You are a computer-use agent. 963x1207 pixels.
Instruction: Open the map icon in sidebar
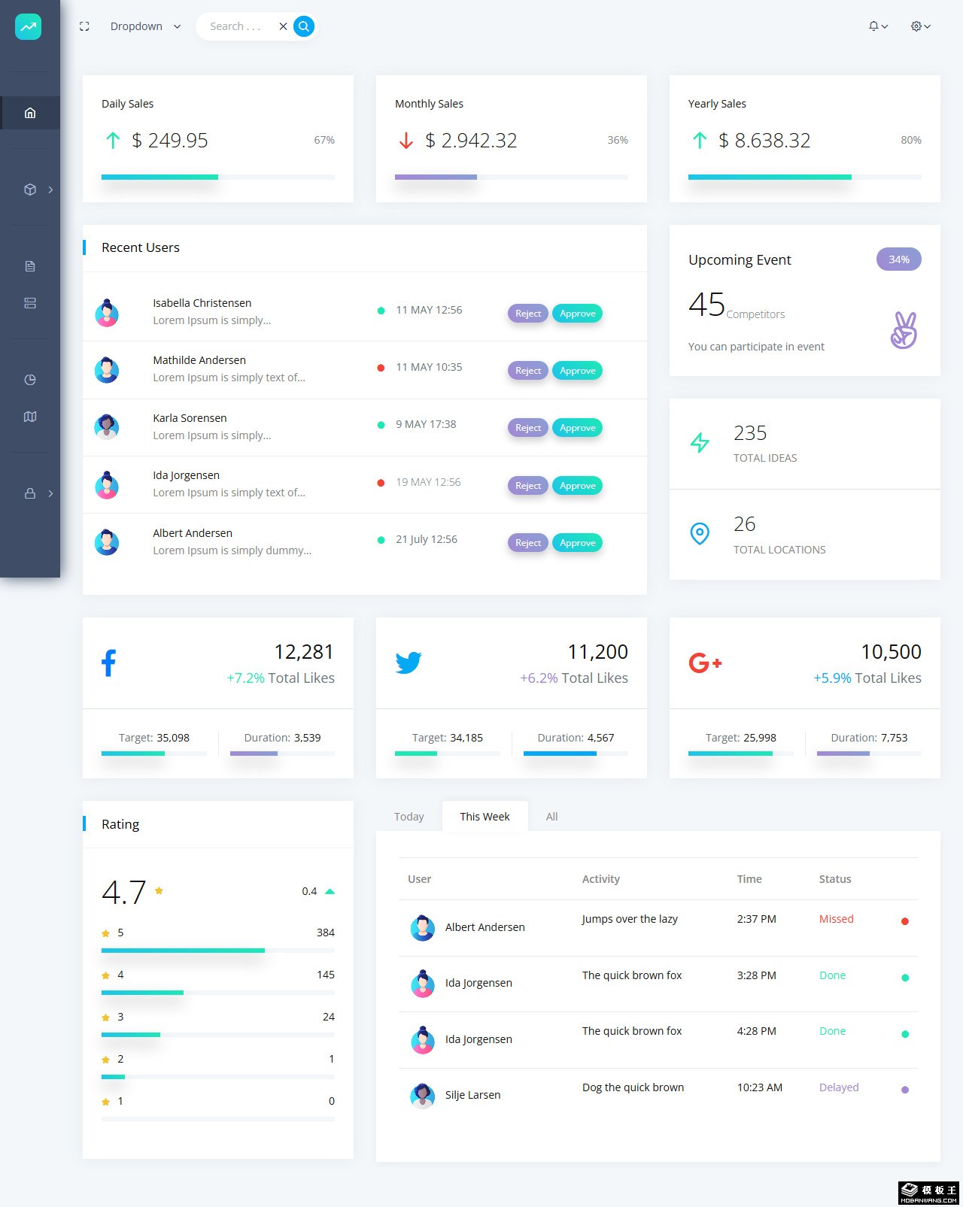coord(30,417)
